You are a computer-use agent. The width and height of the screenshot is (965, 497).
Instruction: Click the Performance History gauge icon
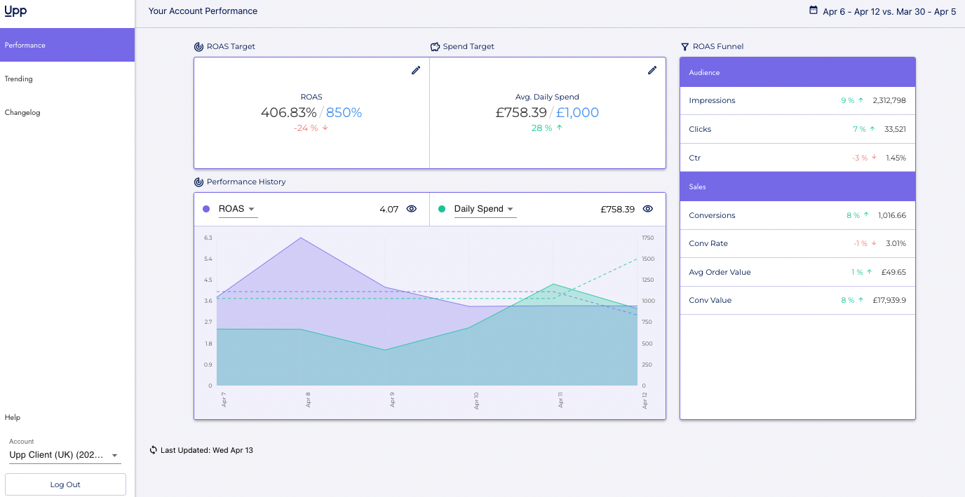click(198, 182)
